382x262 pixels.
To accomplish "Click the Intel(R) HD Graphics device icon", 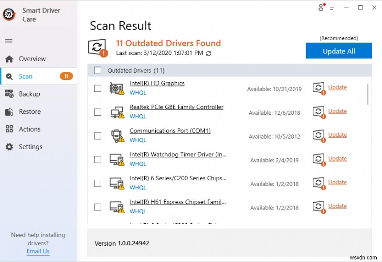I will 117,88.
